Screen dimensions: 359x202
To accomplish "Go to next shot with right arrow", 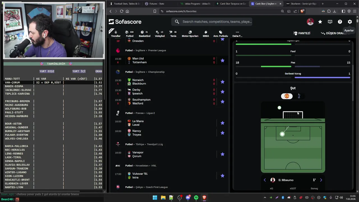I will tap(321, 180).
